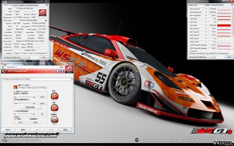The height and width of the screenshot is (146, 234).
Task: Open card selector dropdown in GPU-Z Sensors window
Action: [x=202, y=57]
